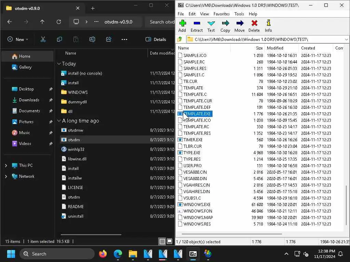
Task: Open the New dropdown in File Explorer
Action: coord(18,40)
